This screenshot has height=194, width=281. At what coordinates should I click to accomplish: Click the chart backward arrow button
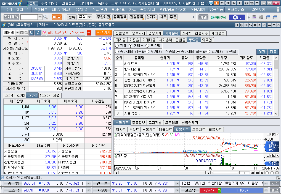click(x=252, y=173)
